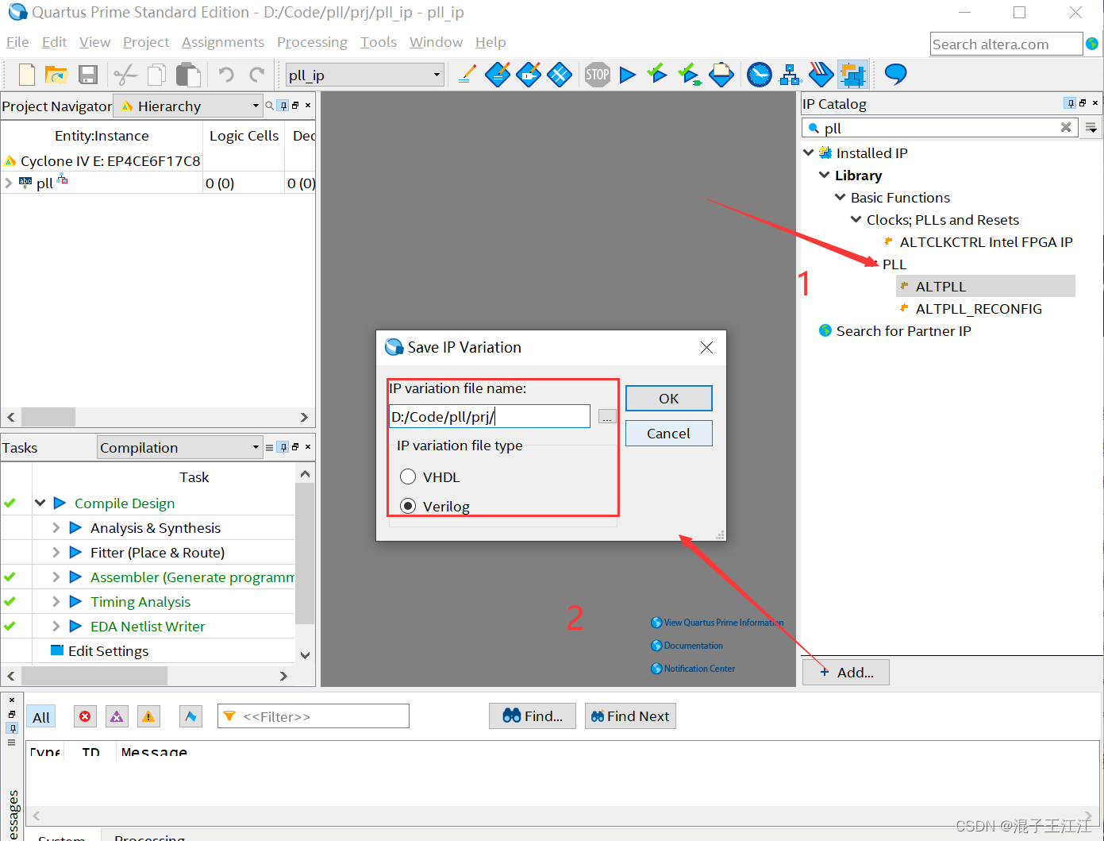Open the IP Catalog options menu icon
Viewport: 1104px width, 841px height.
click(x=1091, y=127)
